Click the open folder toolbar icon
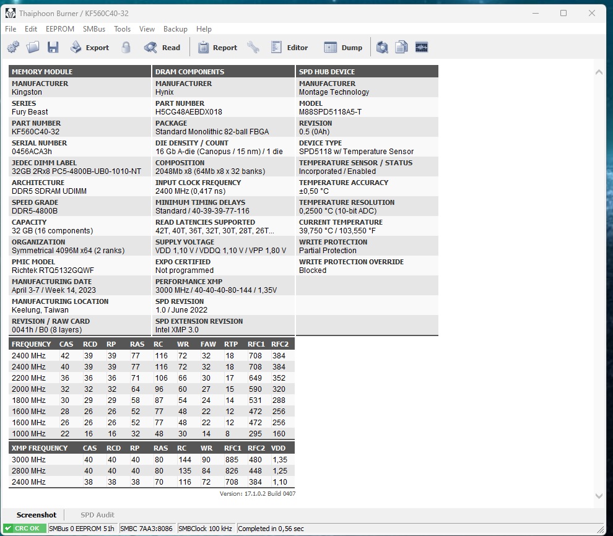This screenshot has width=613, height=536. (33, 47)
